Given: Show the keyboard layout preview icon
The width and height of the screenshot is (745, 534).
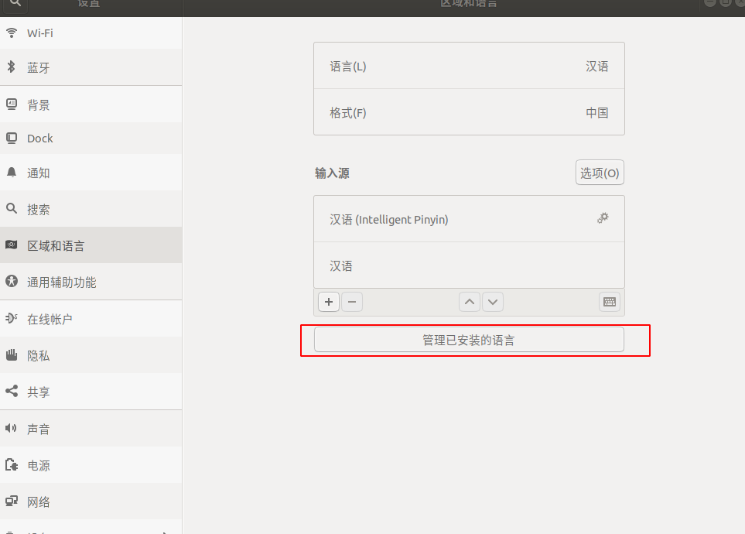Looking at the screenshot, I should click(610, 302).
